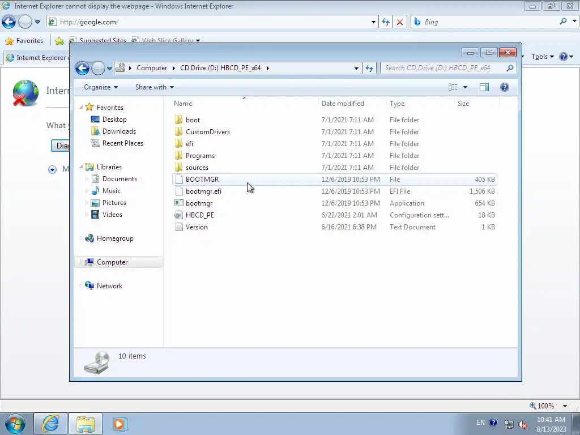Open Explorer recent locations dropdown arrow
The width and height of the screenshot is (580, 435).
(109, 69)
